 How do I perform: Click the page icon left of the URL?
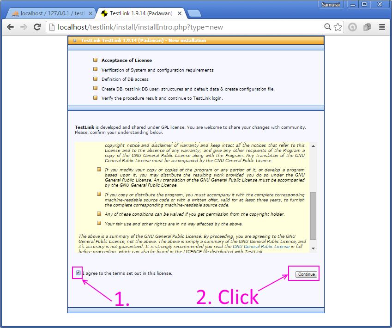(52, 27)
